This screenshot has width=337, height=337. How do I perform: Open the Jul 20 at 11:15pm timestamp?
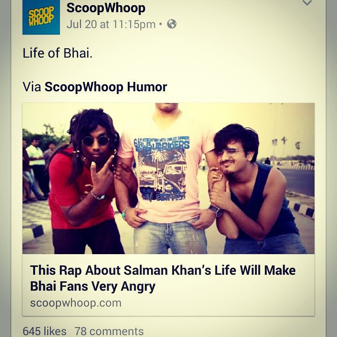111,24
